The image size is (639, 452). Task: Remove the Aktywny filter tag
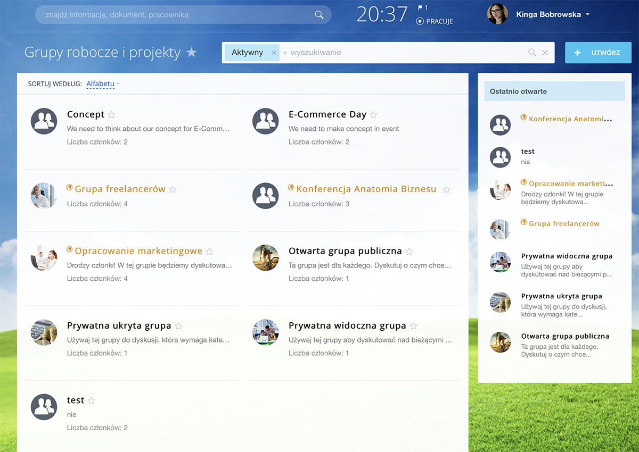(x=274, y=53)
